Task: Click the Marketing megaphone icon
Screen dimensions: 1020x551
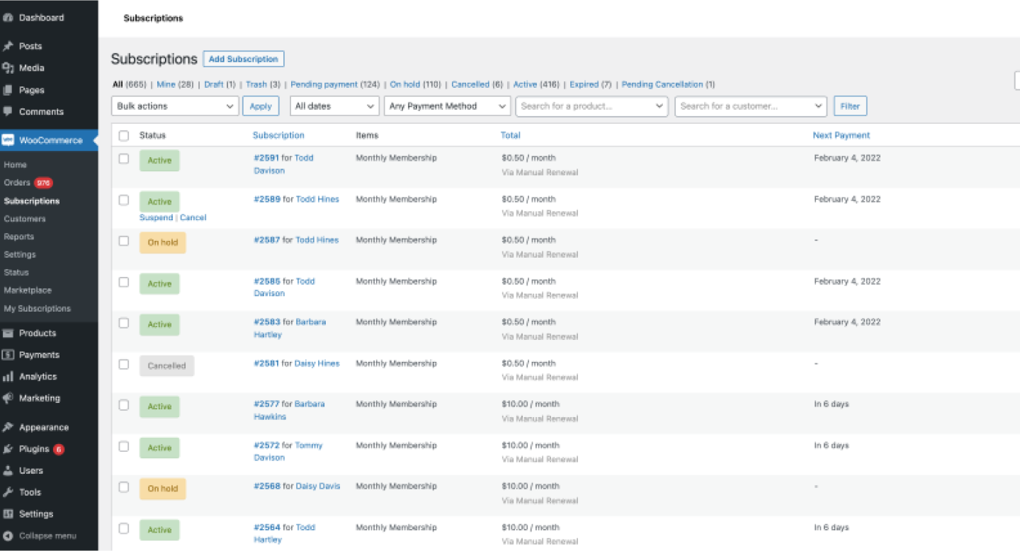Action: click(x=8, y=398)
